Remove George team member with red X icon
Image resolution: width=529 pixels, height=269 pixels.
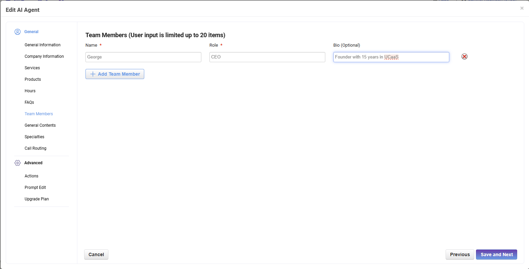464,57
